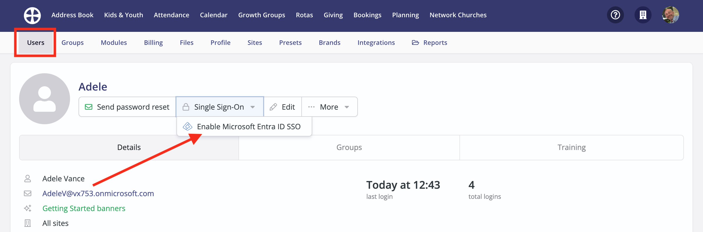Switch to the Profile tab

coord(220,42)
